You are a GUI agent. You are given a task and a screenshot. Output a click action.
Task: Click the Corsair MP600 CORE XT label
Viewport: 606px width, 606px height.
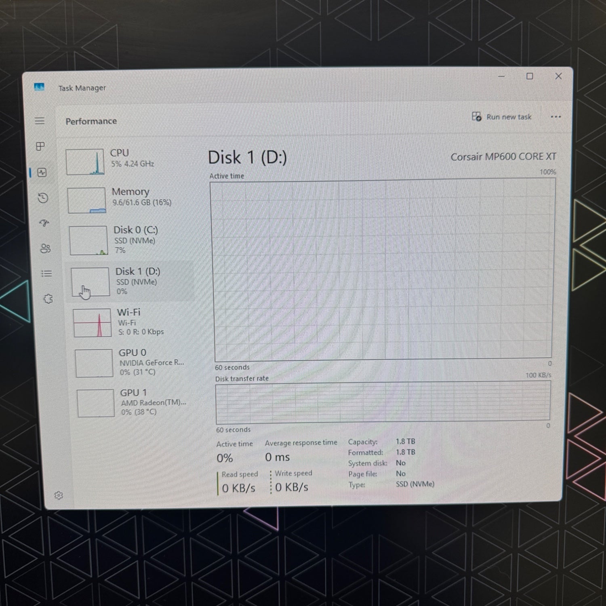(503, 156)
